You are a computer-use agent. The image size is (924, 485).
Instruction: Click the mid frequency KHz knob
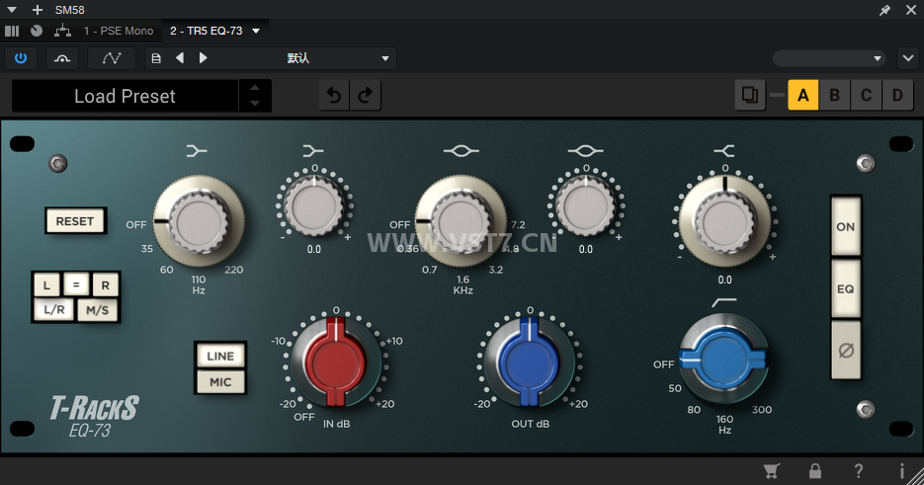(x=462, y=221)
